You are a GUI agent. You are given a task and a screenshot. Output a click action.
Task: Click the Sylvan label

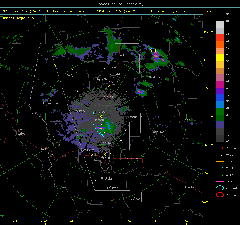point(102,79)
